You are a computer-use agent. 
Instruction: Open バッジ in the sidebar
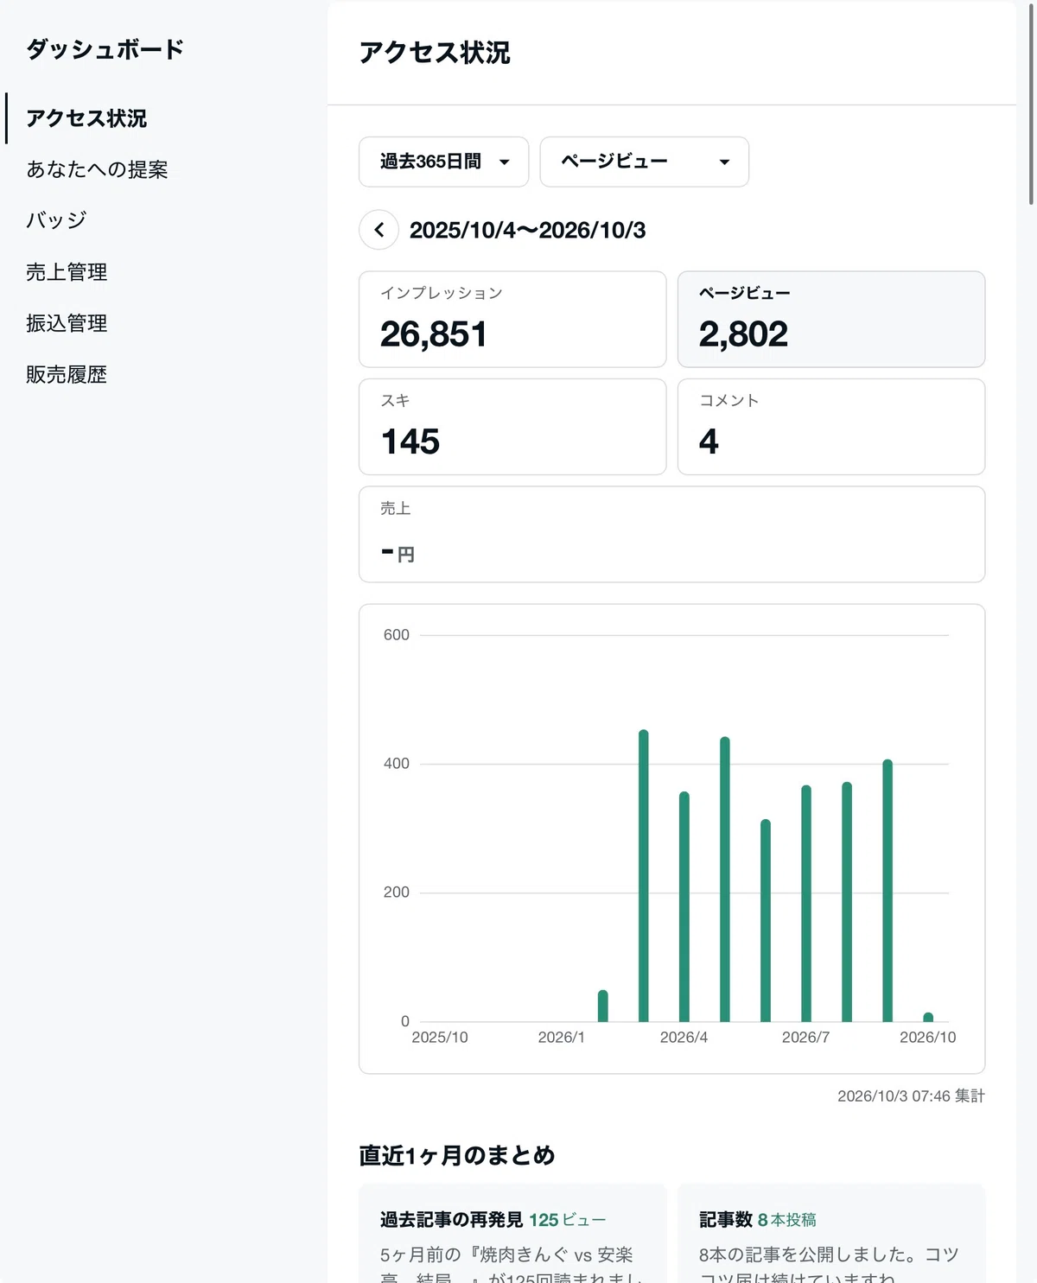tap(56, 220)
